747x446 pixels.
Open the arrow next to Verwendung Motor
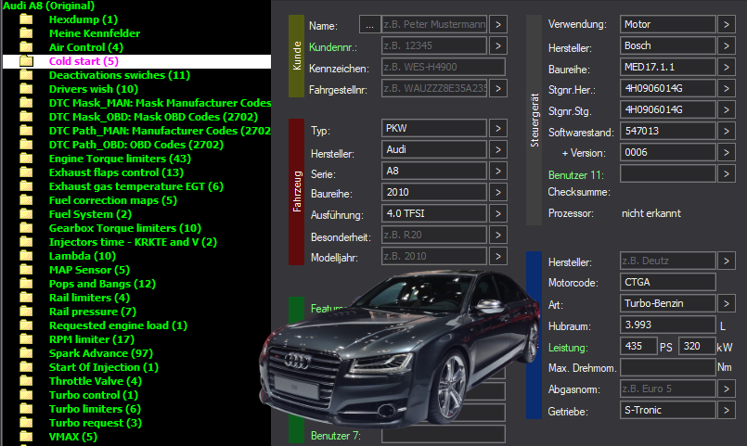tap(727, 24)
